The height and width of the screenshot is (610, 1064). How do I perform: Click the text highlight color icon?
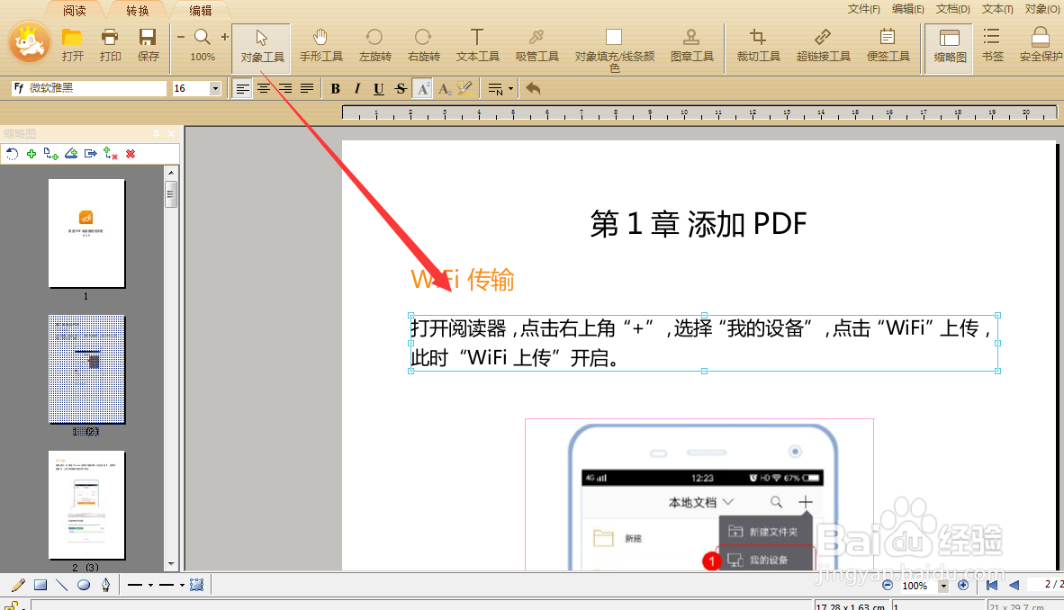(x=465, y=88)
